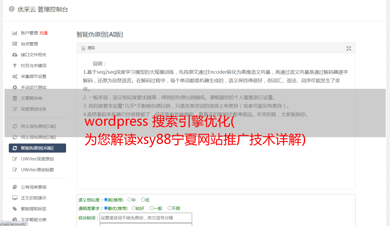Image resolution: width=390 pixels, height=226 pixels.
Task: Toggle fullscreen with the editor expand icon
Action: coord(349,48)
